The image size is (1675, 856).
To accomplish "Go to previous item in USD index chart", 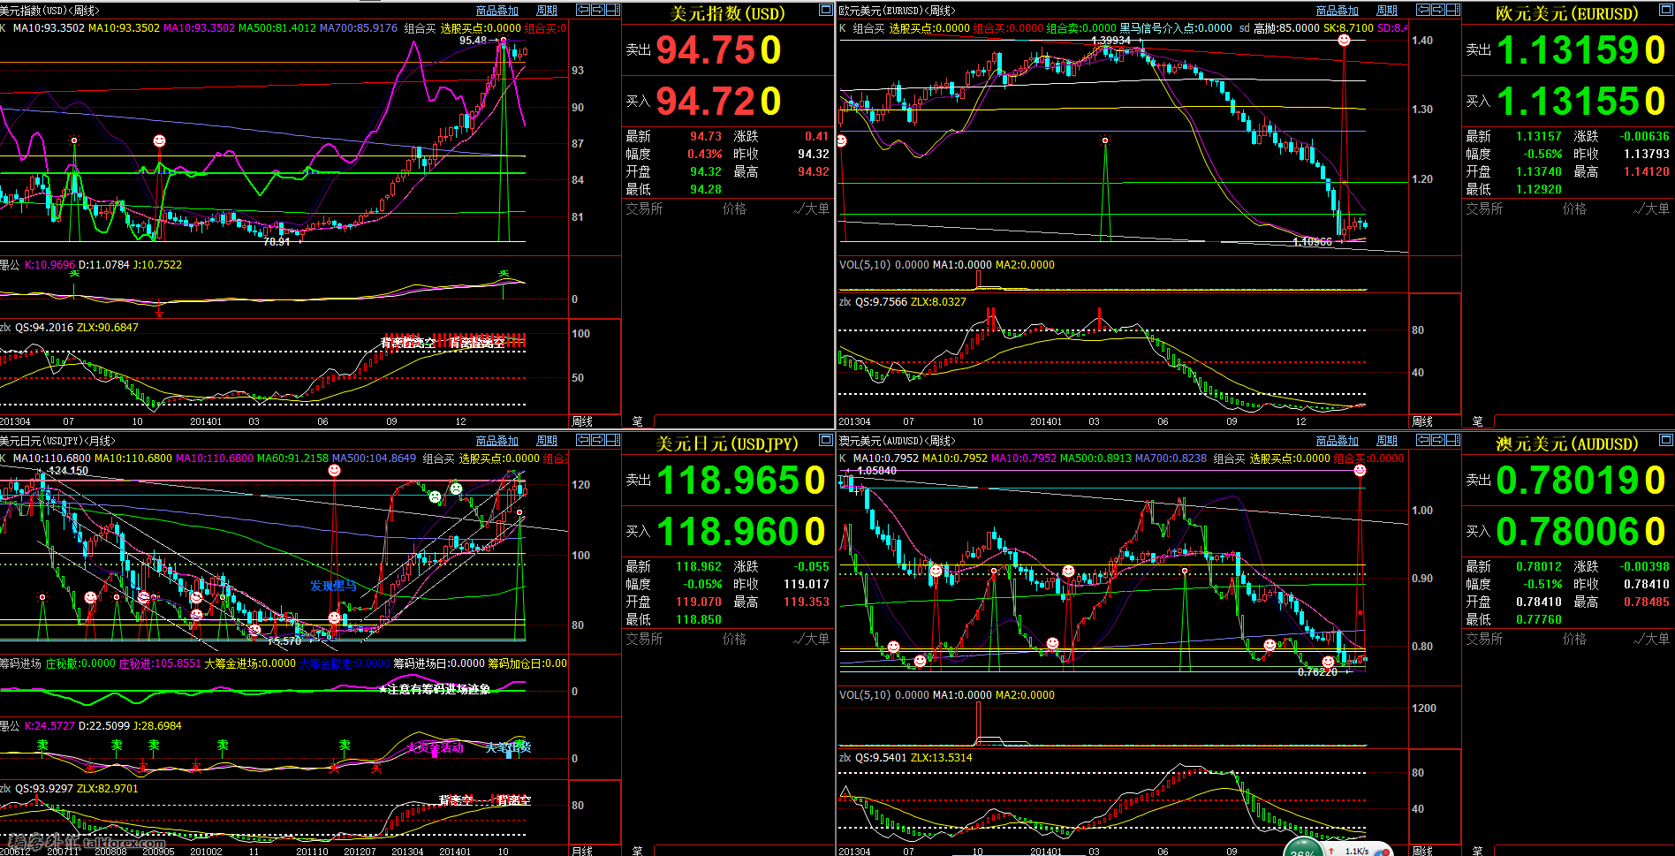I will (583, 10).
